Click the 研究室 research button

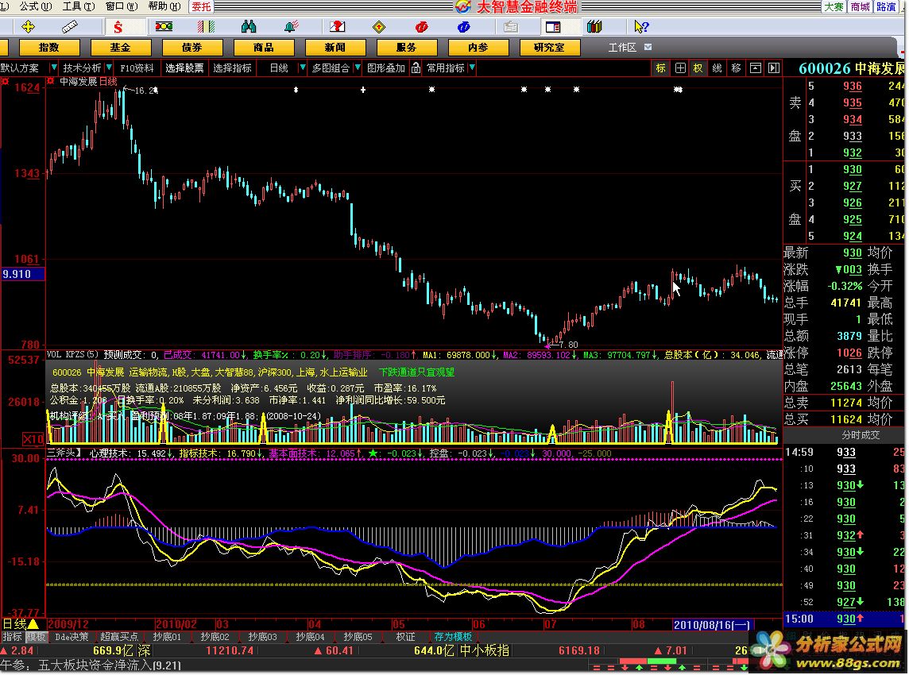point(549,48)
